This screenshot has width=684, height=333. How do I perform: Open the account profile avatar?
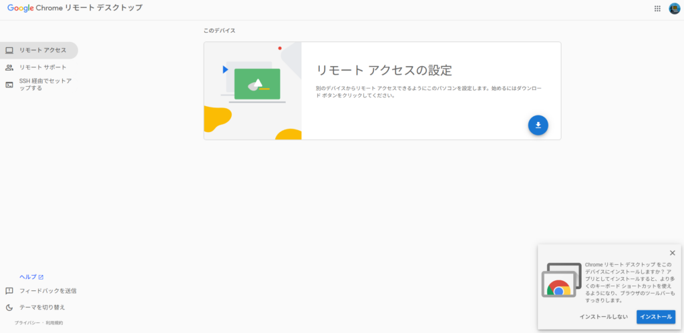point(675,8)
